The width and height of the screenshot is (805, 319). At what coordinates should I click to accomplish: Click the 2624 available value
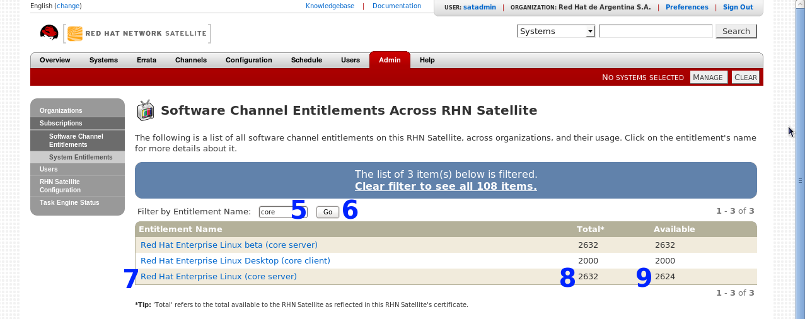(665, 277)
